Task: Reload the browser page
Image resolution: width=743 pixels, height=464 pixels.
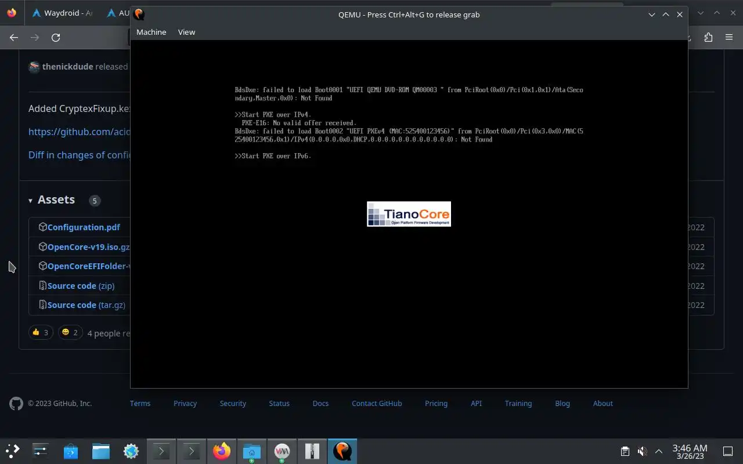Action: 56,37
